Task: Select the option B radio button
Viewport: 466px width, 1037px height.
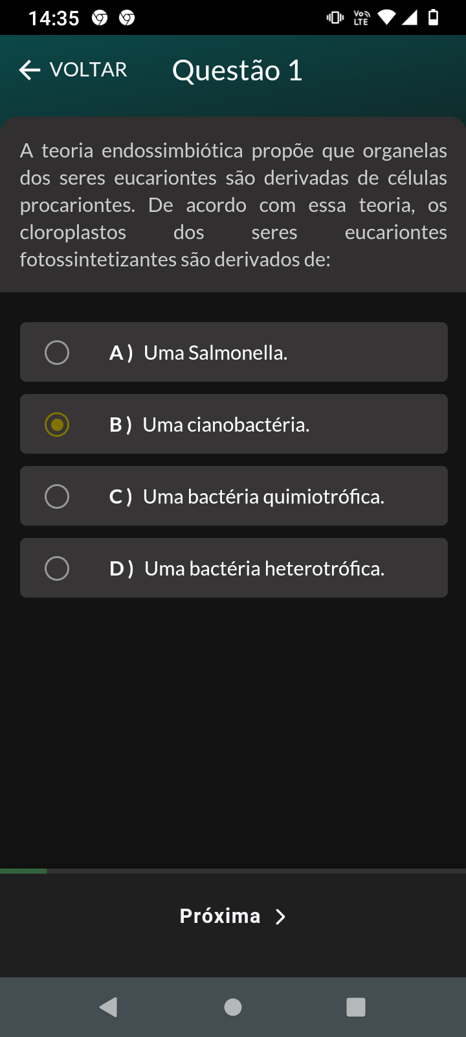Action: pos(57,425)
